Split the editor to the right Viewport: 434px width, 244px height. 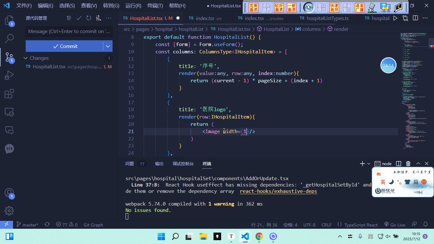tap(415, 18)
